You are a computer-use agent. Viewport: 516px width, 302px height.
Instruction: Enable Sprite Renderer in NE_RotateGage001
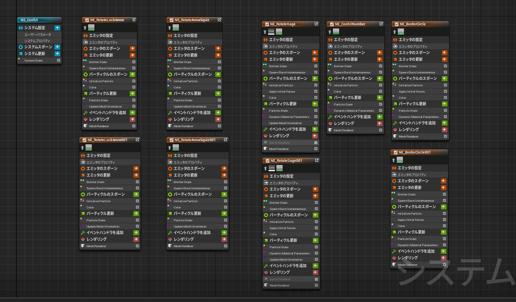pos(316,279)
